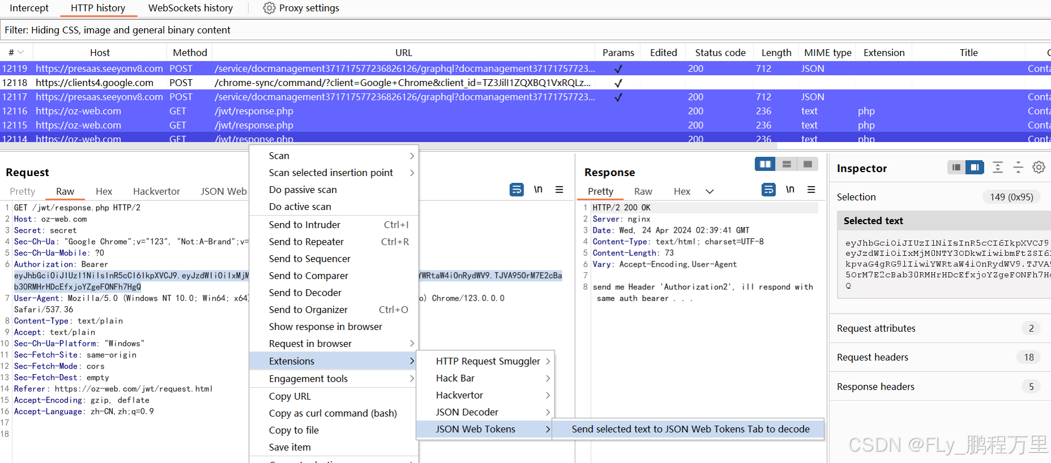Viewport: 1051px width, 463px height.
Task: Select history row 12116
Action: tap(525, 111)
